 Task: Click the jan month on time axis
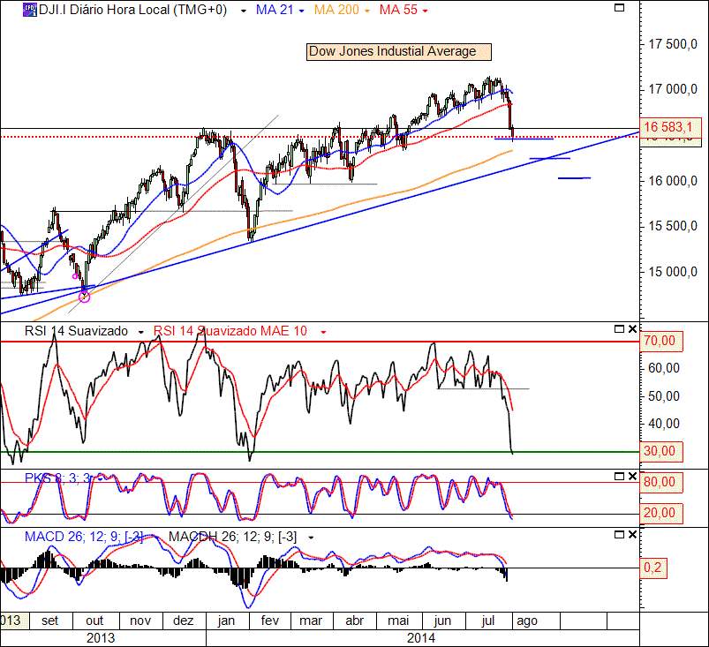(x=226, y=621)
